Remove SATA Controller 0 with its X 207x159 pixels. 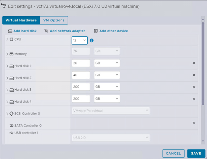coord(194,123)
